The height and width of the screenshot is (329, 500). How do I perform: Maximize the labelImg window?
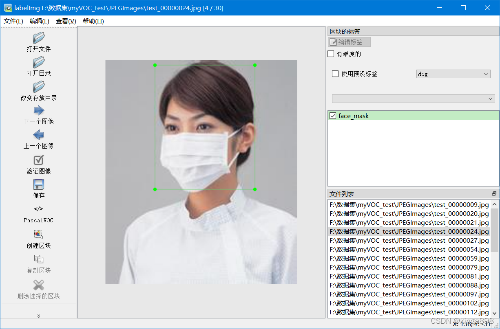click(463, 8)
